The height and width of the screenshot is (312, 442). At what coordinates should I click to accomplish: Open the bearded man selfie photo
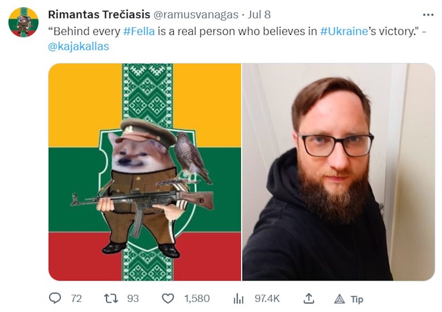tap(338, 172)
